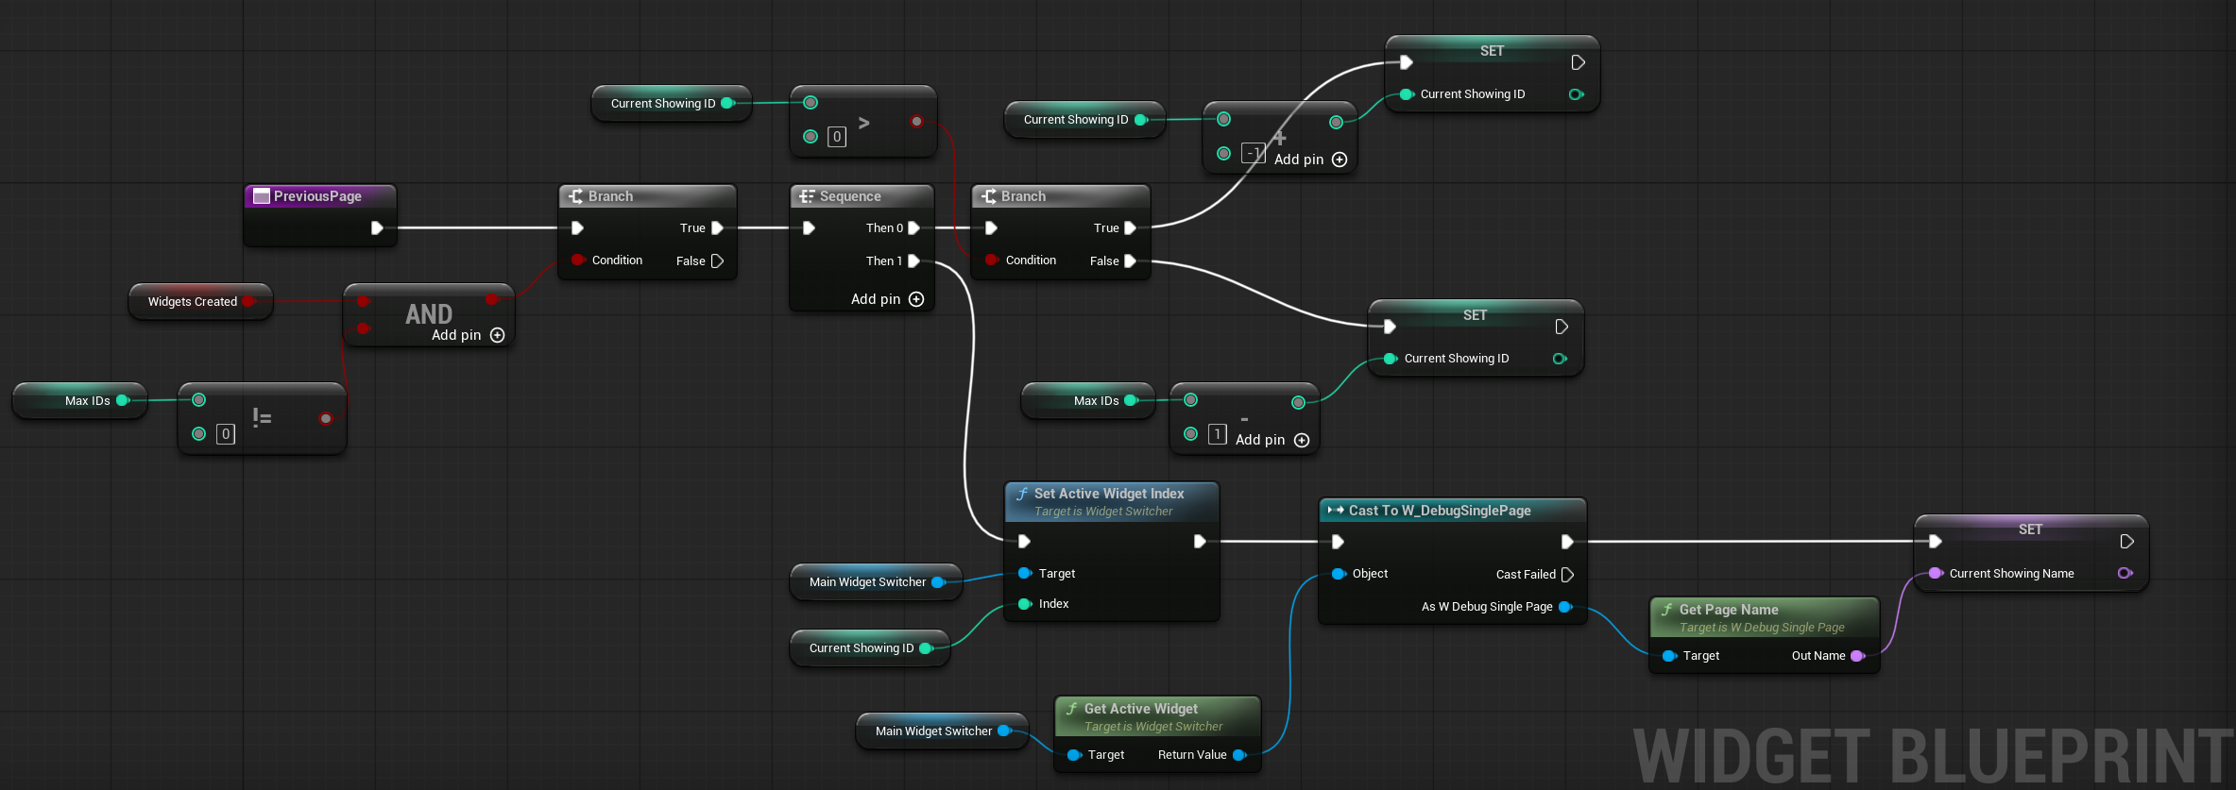
Task: Click the Then 1 execution pin on Sequence
Action: [x=913, y=261]
